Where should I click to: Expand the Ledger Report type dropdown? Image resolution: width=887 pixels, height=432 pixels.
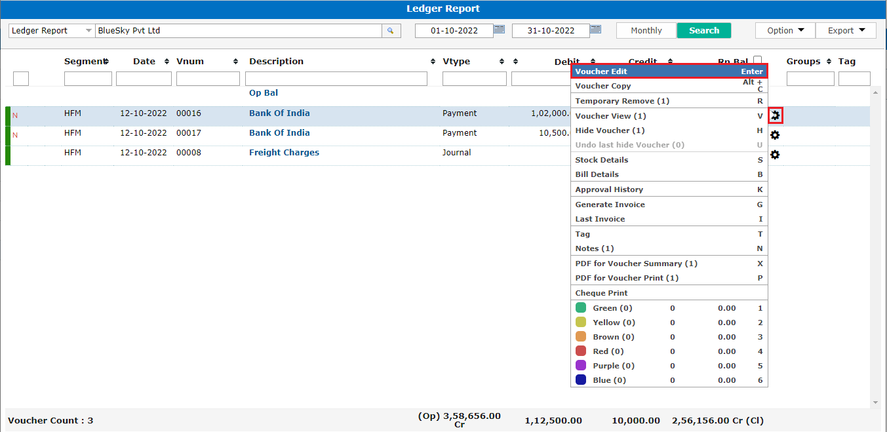point(89,31)
